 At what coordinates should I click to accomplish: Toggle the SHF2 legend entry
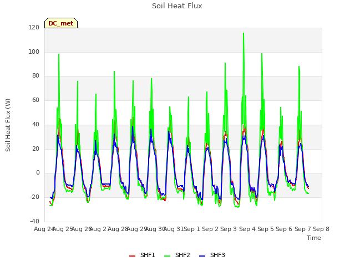point(177,255)
